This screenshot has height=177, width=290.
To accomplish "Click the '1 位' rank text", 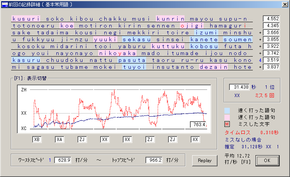I will (x=270, y=87).
